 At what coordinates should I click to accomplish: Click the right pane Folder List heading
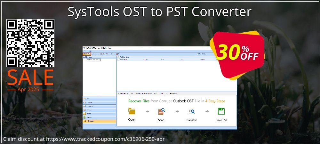coord(124,57)
